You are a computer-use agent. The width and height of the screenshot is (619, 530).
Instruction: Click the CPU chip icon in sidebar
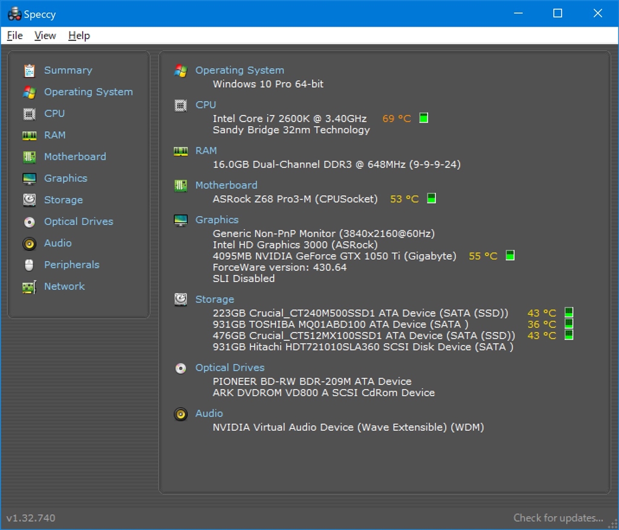pyautogui.click(x=29, y=114)
